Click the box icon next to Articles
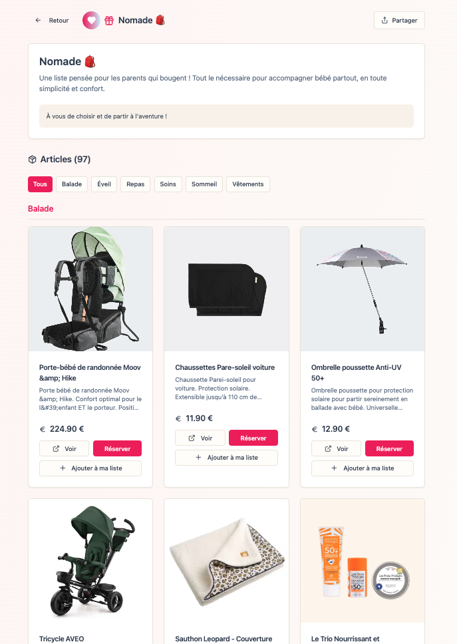This screenshot has height=644, width=457. tap(32, 160)
